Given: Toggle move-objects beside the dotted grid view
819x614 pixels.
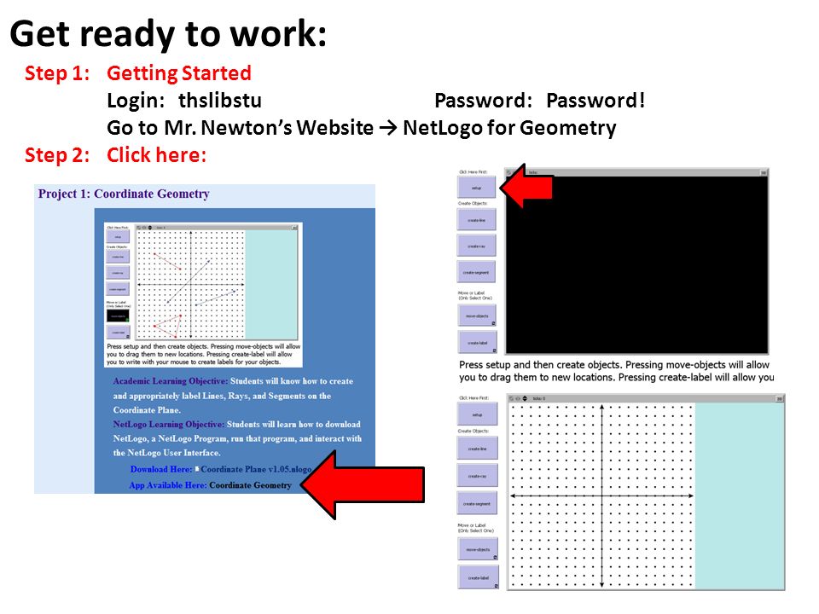Looking at the screenshot, I should coord(479,549).
